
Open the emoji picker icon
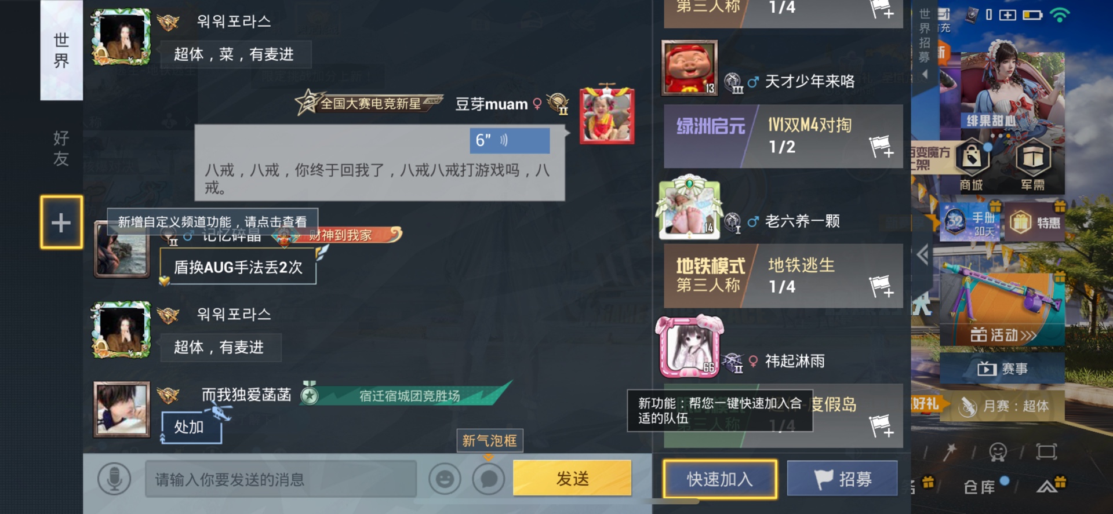coord(445,479)
